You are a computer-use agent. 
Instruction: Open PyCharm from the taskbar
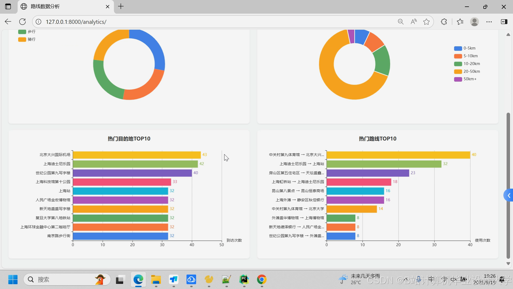coord(244,280)
